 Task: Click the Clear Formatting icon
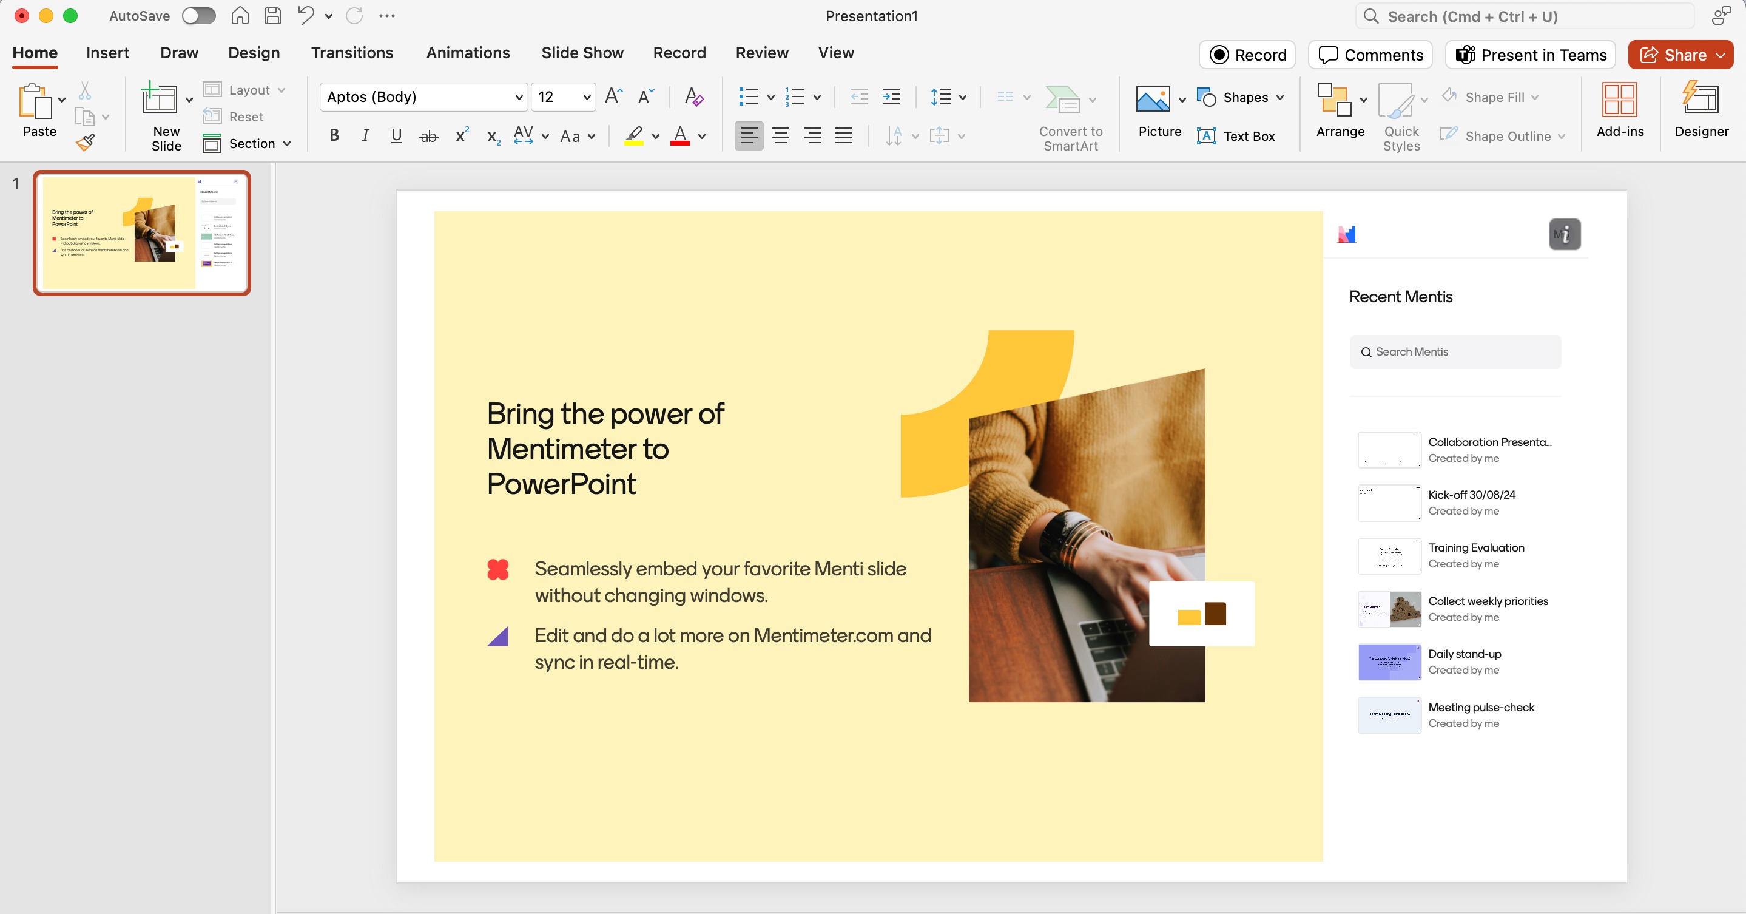point(693,97)
